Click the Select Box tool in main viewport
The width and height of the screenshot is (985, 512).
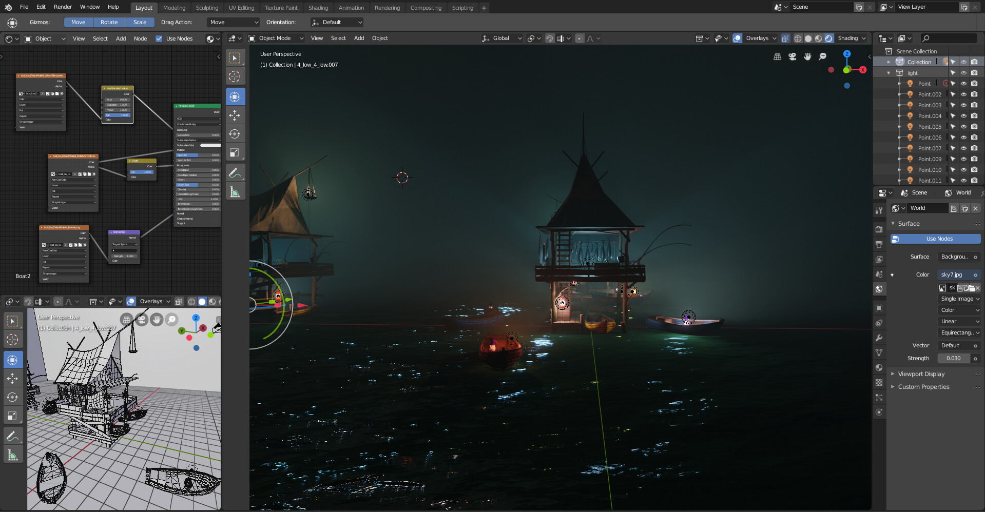235,58
